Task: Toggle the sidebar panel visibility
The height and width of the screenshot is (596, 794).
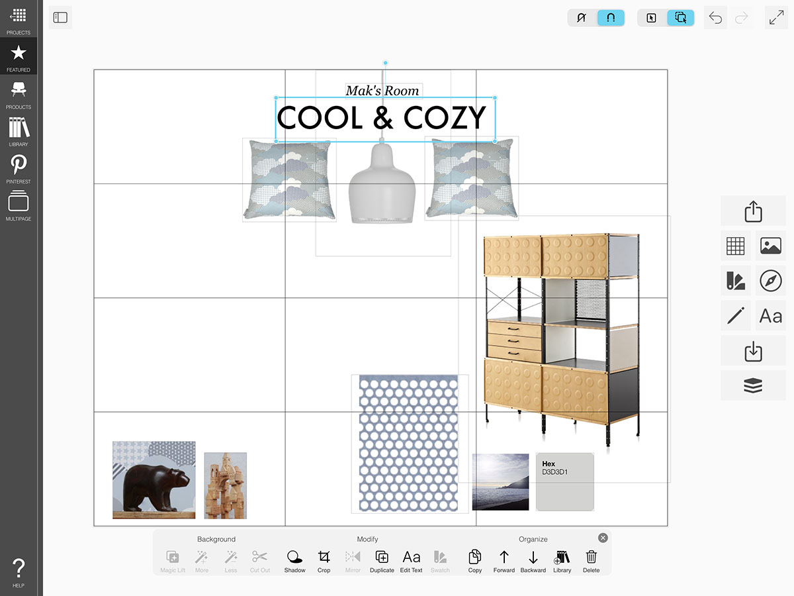Action: [x=60, y=18]
